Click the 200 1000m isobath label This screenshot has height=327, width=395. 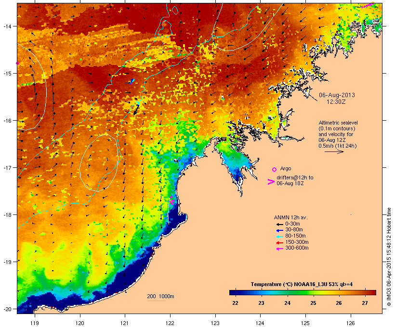tap(160, 296)
